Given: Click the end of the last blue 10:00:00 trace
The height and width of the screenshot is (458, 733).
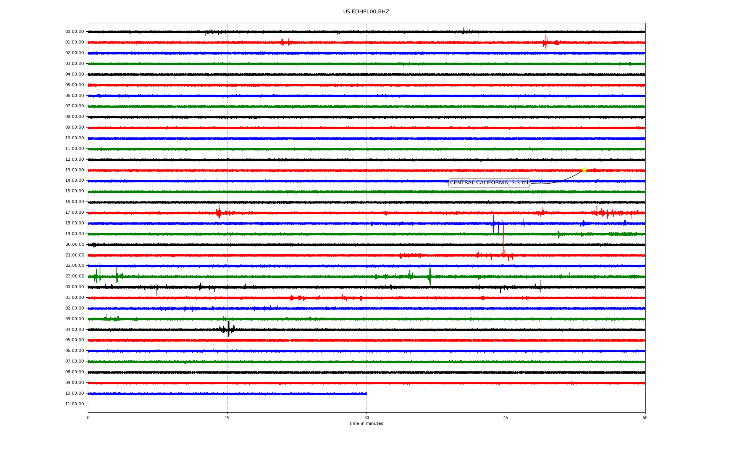Looking at the screenshot, I should (x=366, y=393).
